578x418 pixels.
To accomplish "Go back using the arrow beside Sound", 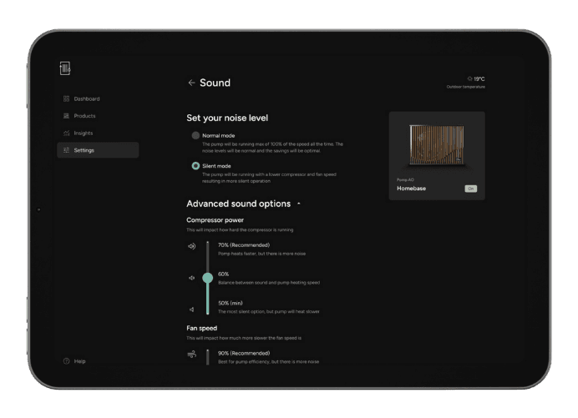I will 191,83.
